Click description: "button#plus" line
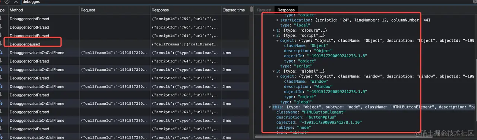 (306, 117)
